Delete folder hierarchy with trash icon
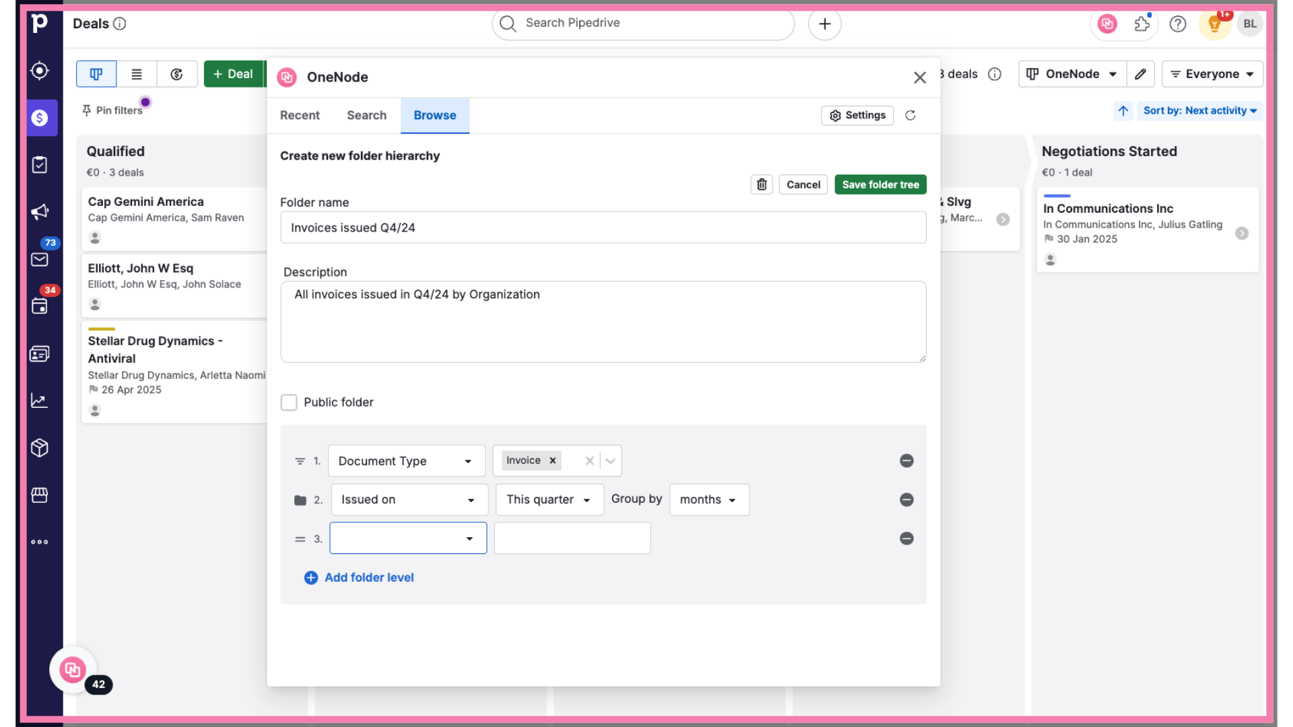Screen dimensions: 1293x727 point(762,184)
